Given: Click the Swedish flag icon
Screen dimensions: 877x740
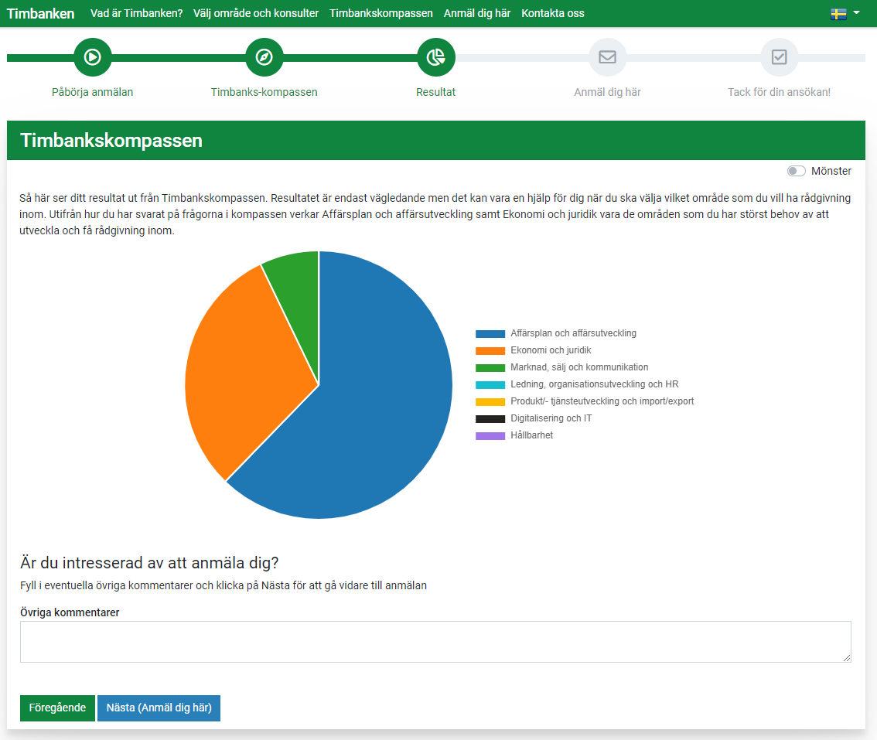Looking at the screenshot, I should (x=838, y=14).
